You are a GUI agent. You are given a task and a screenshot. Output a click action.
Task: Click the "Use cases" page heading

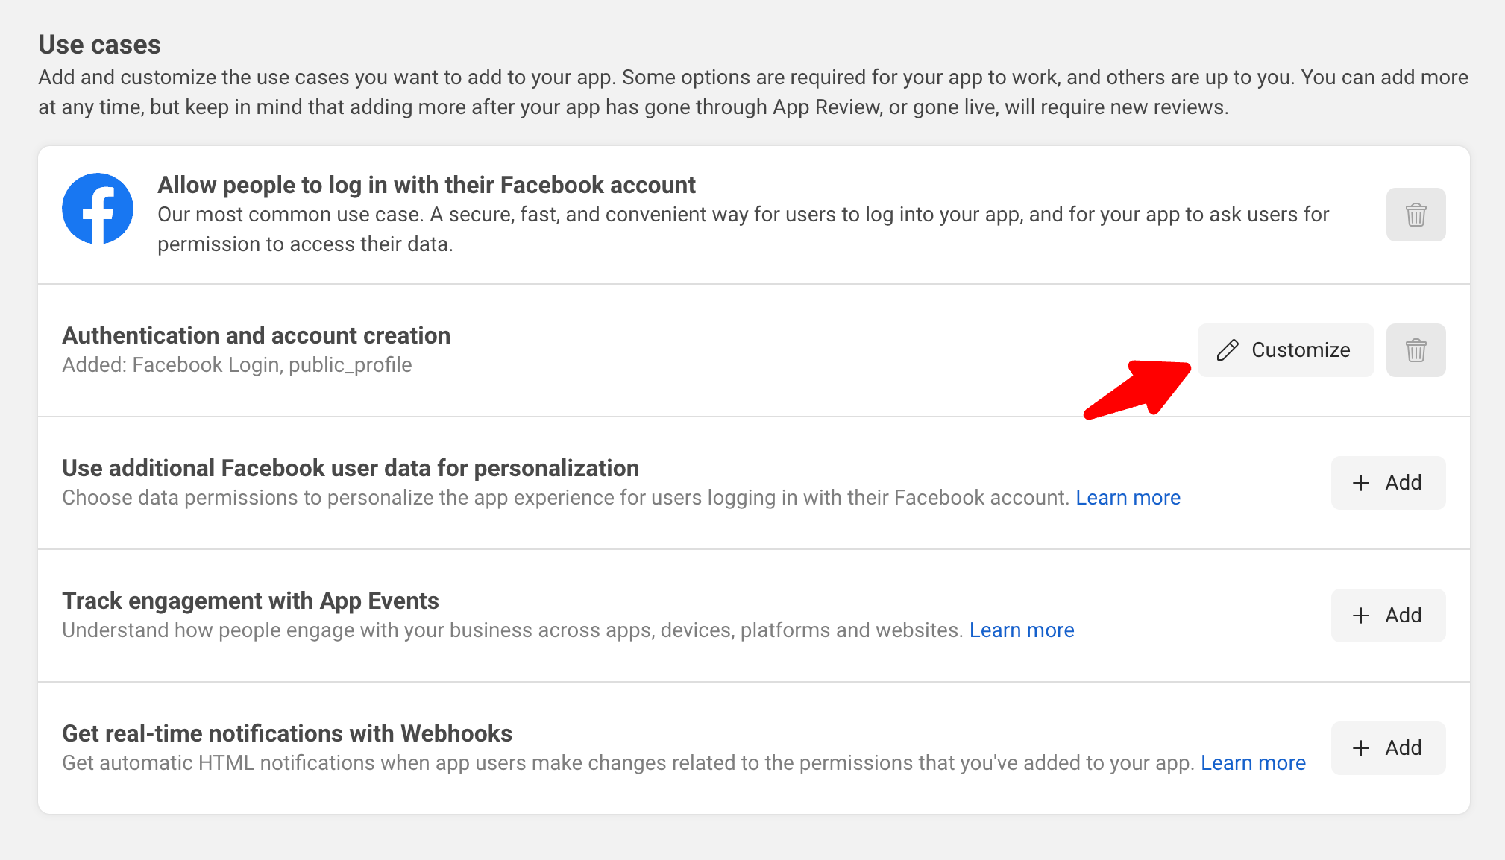[100, 45]
